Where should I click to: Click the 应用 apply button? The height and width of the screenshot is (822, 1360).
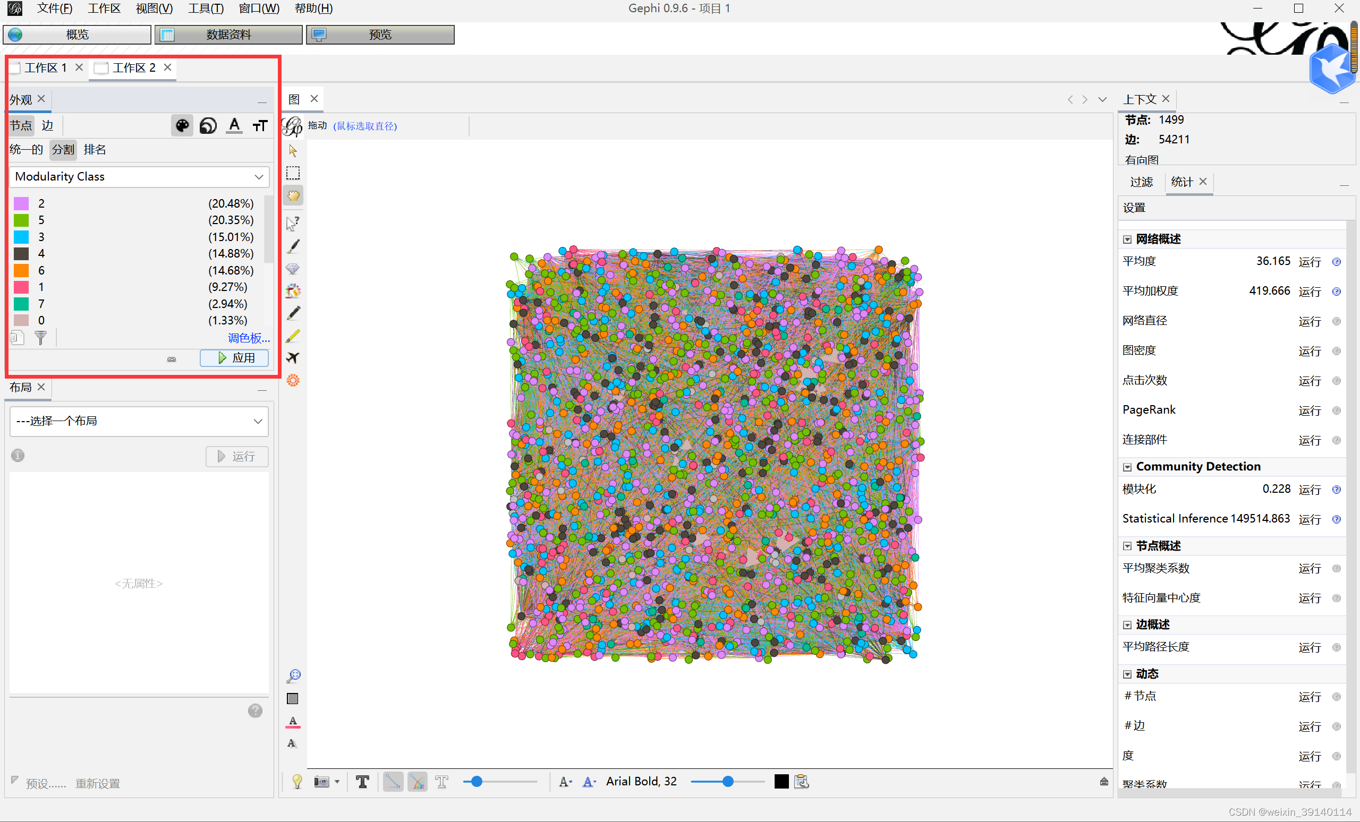point(235,358)
